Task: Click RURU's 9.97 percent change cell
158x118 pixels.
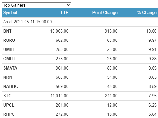Action: 153,41
